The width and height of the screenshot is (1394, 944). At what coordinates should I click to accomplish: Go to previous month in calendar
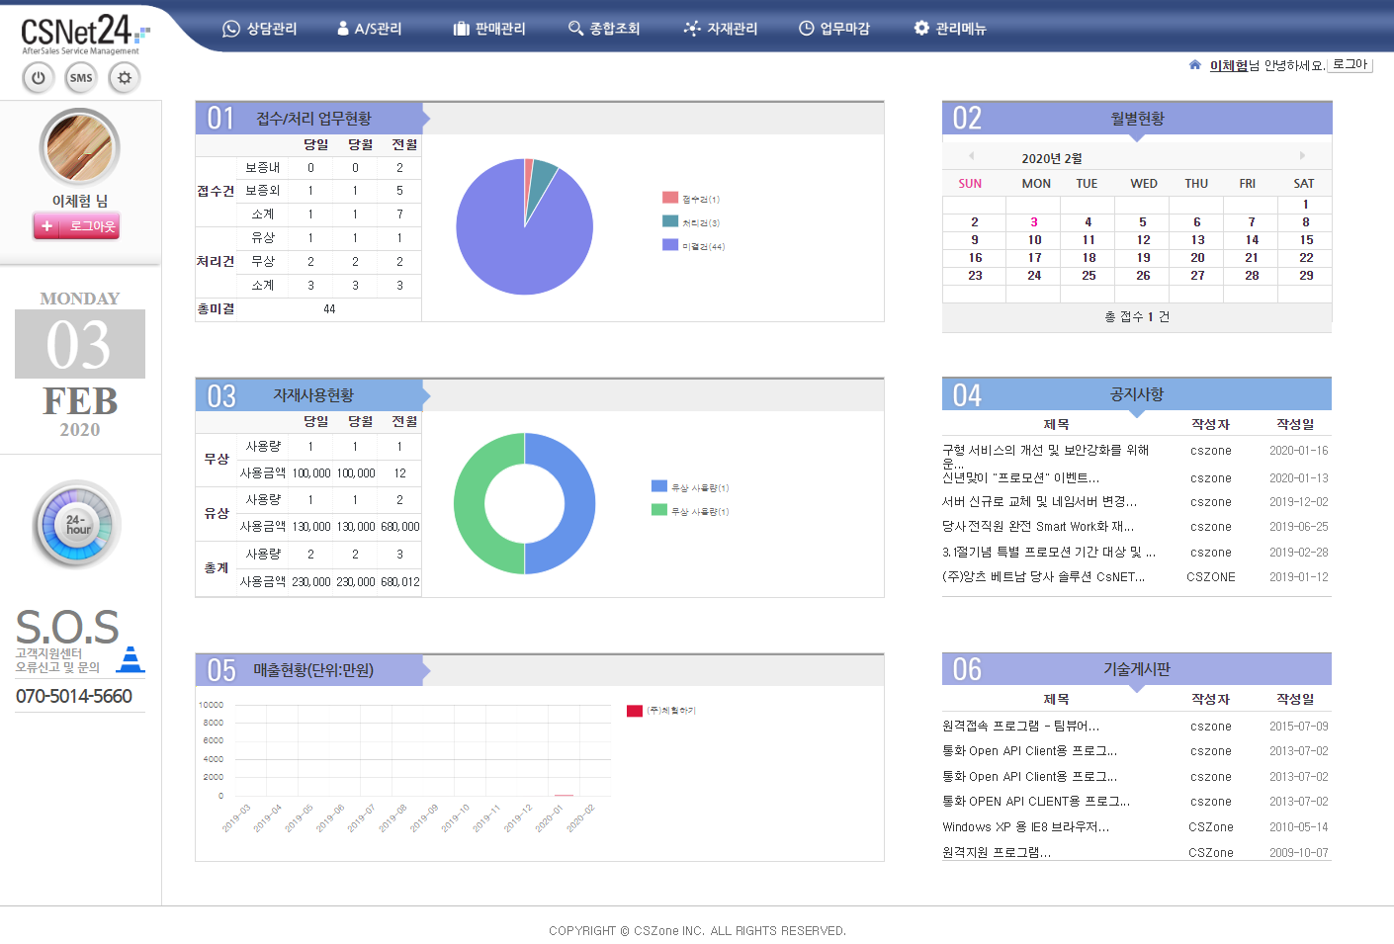tap(971, 156)
